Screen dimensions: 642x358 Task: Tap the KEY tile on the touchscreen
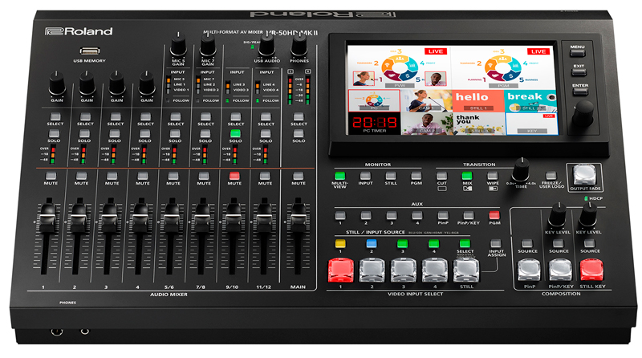point(531,124)
